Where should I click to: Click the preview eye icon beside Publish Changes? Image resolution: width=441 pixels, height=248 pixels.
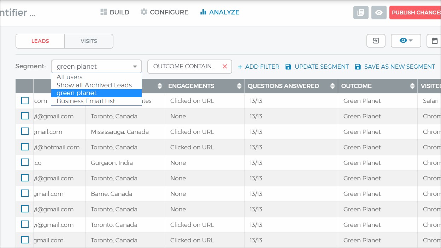click(x=379, y=12)
